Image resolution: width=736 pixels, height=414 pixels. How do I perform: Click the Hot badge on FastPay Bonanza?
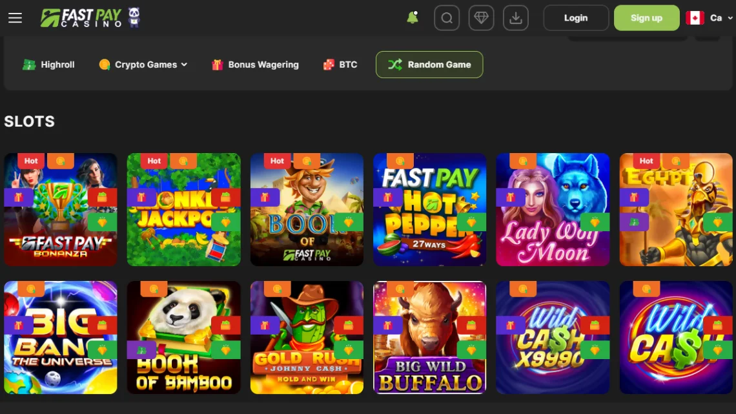click(x=31, y=161)
